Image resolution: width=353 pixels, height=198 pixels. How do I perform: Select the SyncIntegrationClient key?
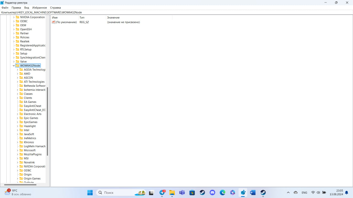[33, 57]
